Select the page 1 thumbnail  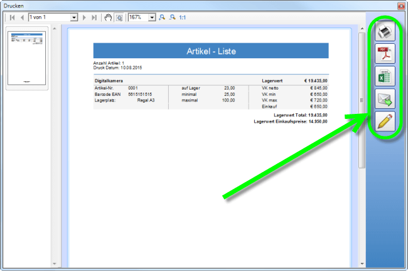(26, 58)
